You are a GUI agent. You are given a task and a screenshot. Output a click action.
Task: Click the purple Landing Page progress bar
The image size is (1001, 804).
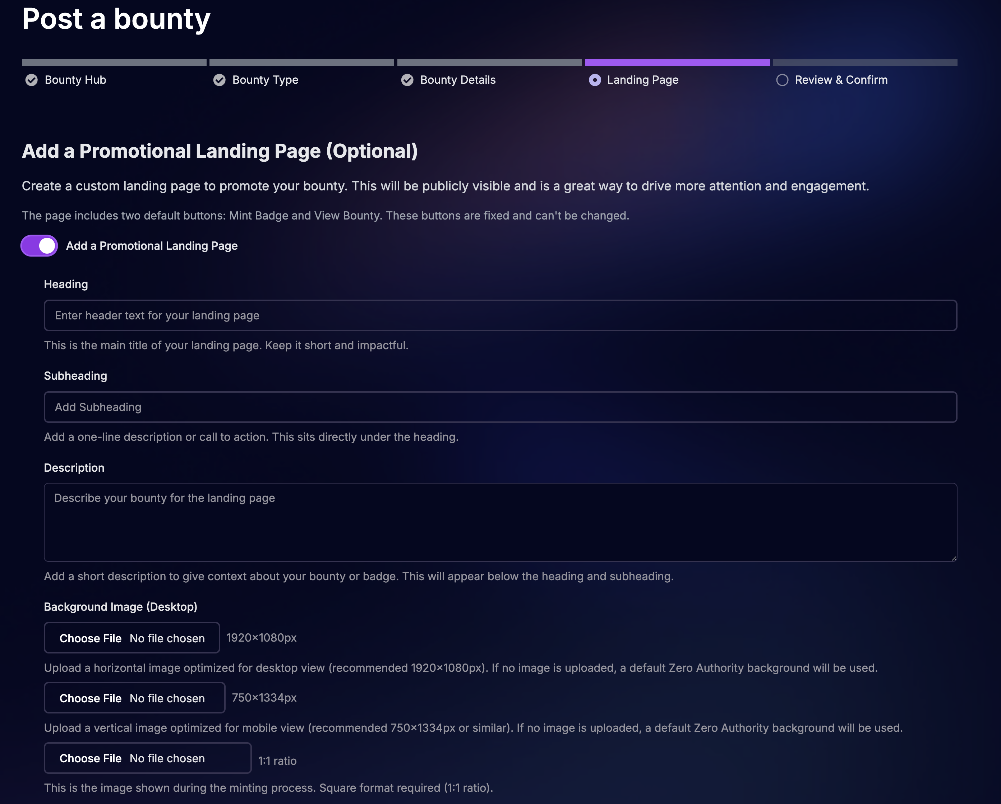tap(677, 62)
